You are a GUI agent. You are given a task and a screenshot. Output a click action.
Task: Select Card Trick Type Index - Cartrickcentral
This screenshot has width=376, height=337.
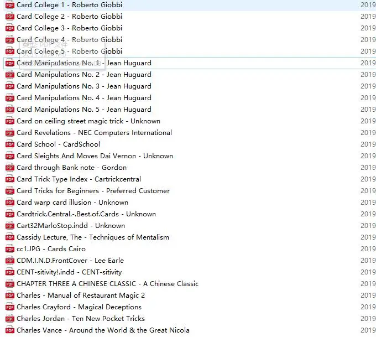[x=79, y=179]
